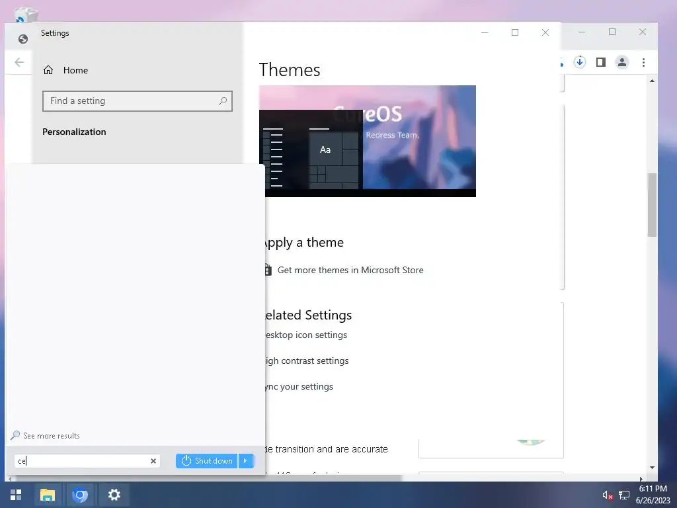
Task: Click the Find a setting field
Action: (138, 101)
